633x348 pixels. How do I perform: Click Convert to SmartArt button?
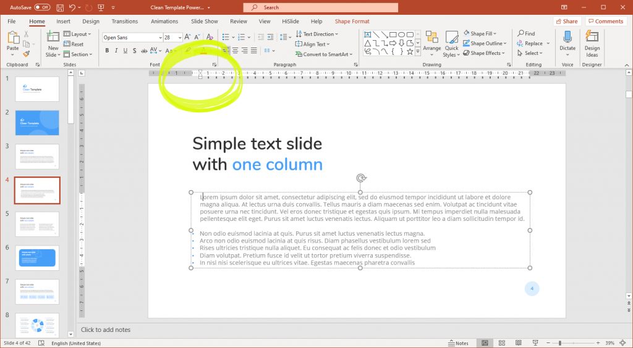point(324,54)
